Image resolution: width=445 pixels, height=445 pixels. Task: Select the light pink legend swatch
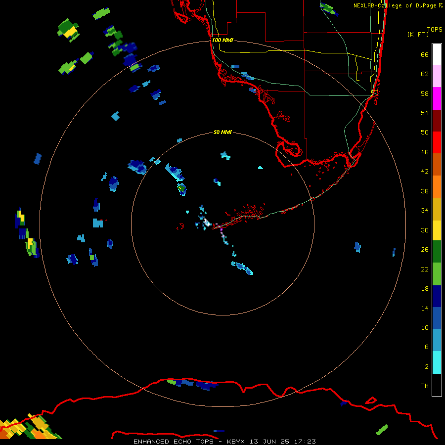tap(437, 76)
